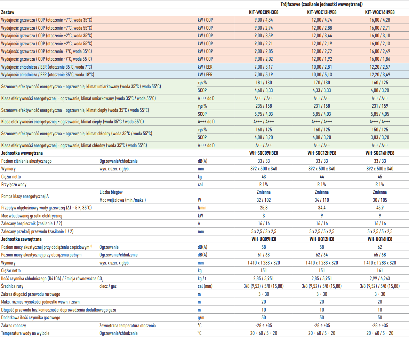Click the cell 9,00 / 2,94

264,28
